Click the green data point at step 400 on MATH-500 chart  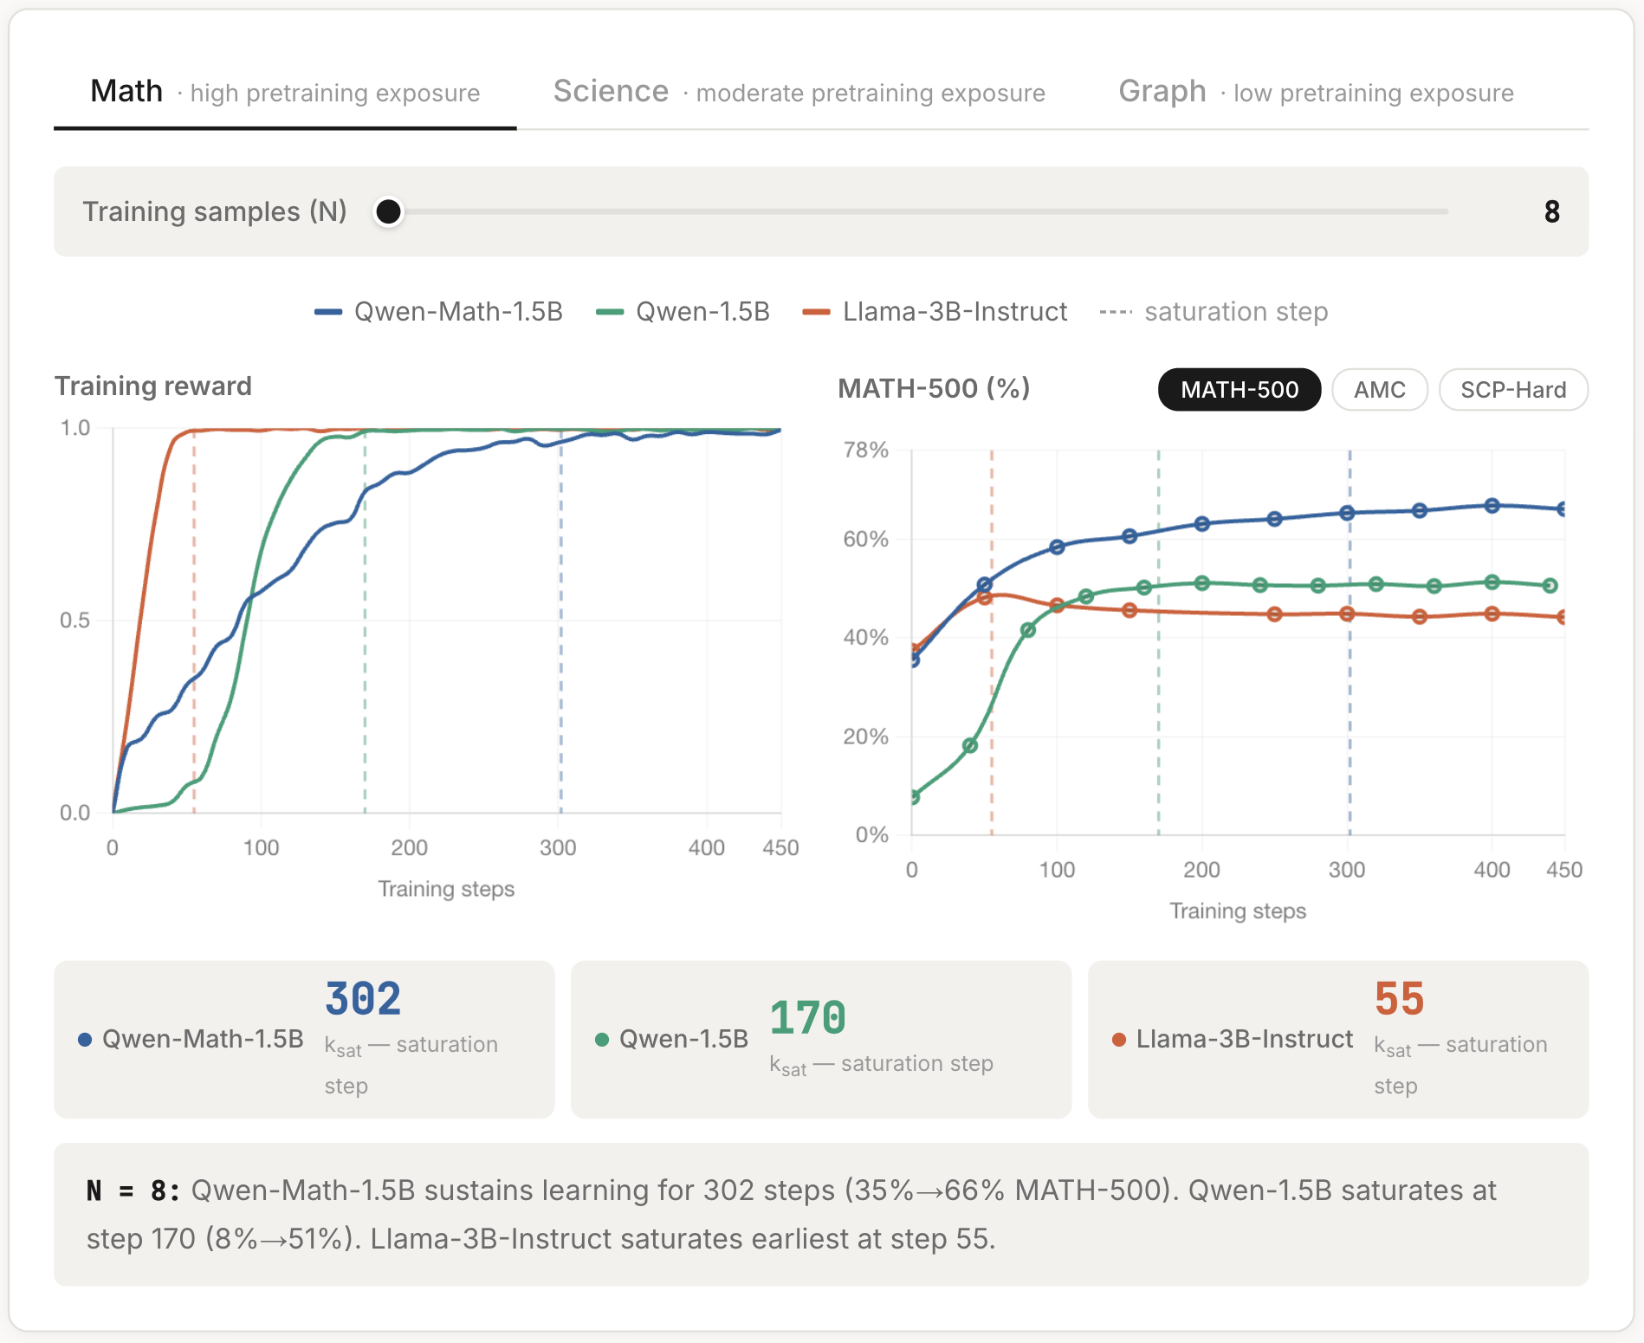click(1492, 582)
